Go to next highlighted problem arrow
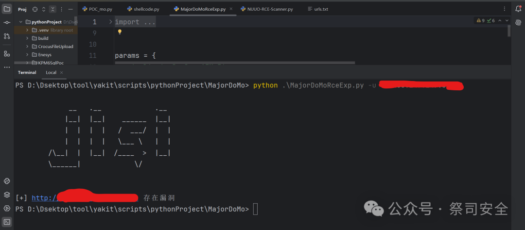 (507, 21)
